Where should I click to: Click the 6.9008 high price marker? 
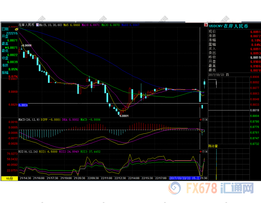click(27, 45)
